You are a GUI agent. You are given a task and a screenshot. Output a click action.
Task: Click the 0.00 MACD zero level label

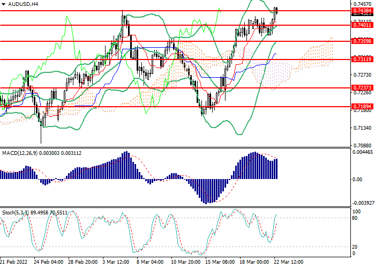(357, 179)
